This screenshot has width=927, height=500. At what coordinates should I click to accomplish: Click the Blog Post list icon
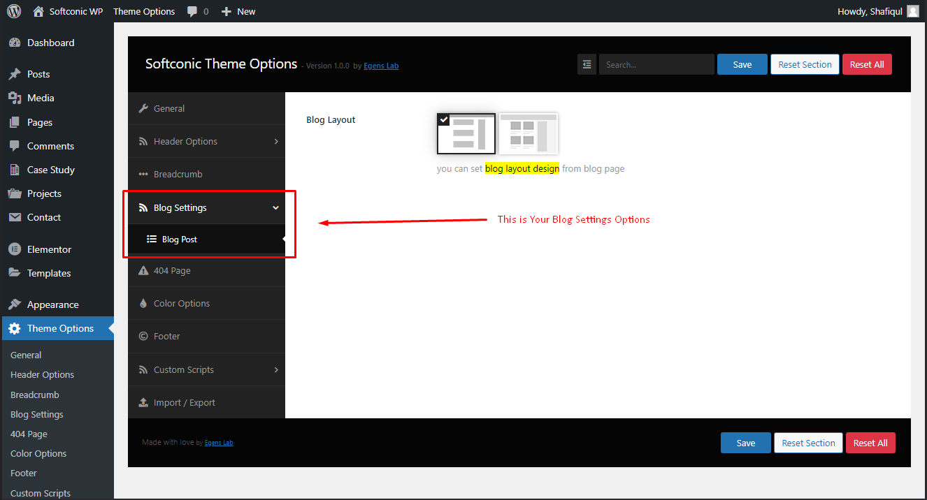(x=152, y=239)
